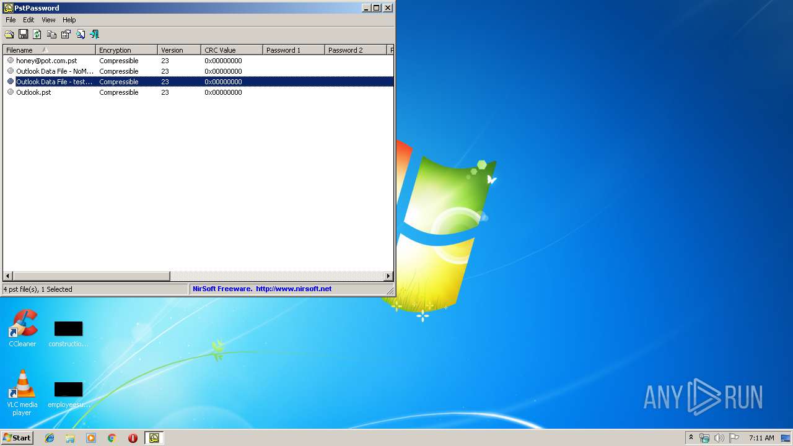Click the PstPassword title bar icon
793x446 pixels.
[x=8, y=7]
